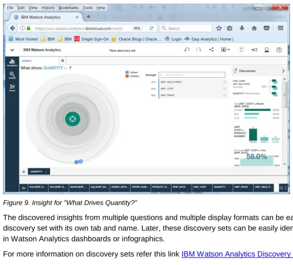Click the blue driver dots on spiral ring

click(78, 162)
